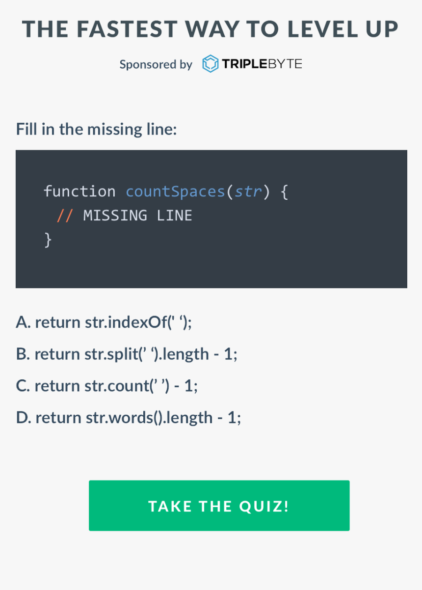Click the closing curly brace in code
Viewport: 422px width, 590px height.
[x=48, y=240]
